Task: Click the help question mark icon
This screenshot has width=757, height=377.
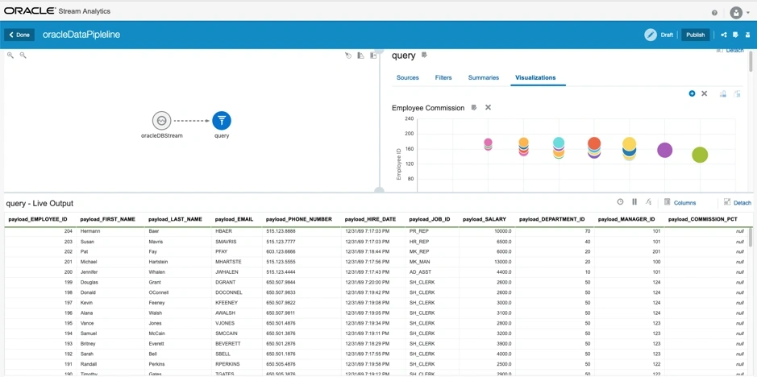Action: coord(714,13)
